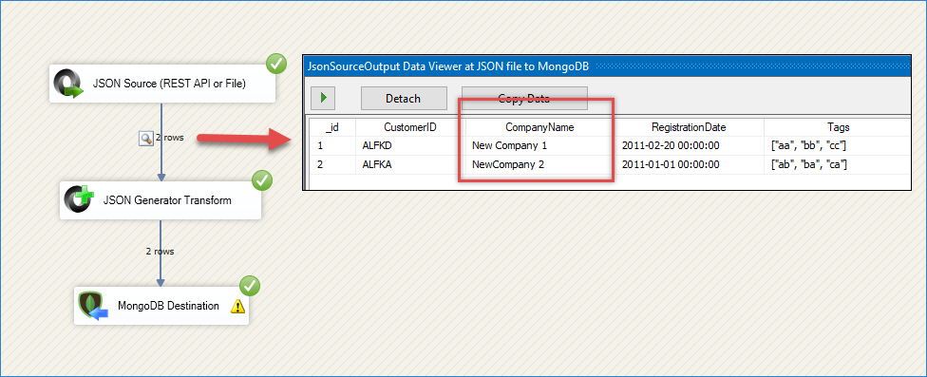This screenshot has height=377, width=927.
Task: Click the CompanyName column header
Action: click(539, 127)
